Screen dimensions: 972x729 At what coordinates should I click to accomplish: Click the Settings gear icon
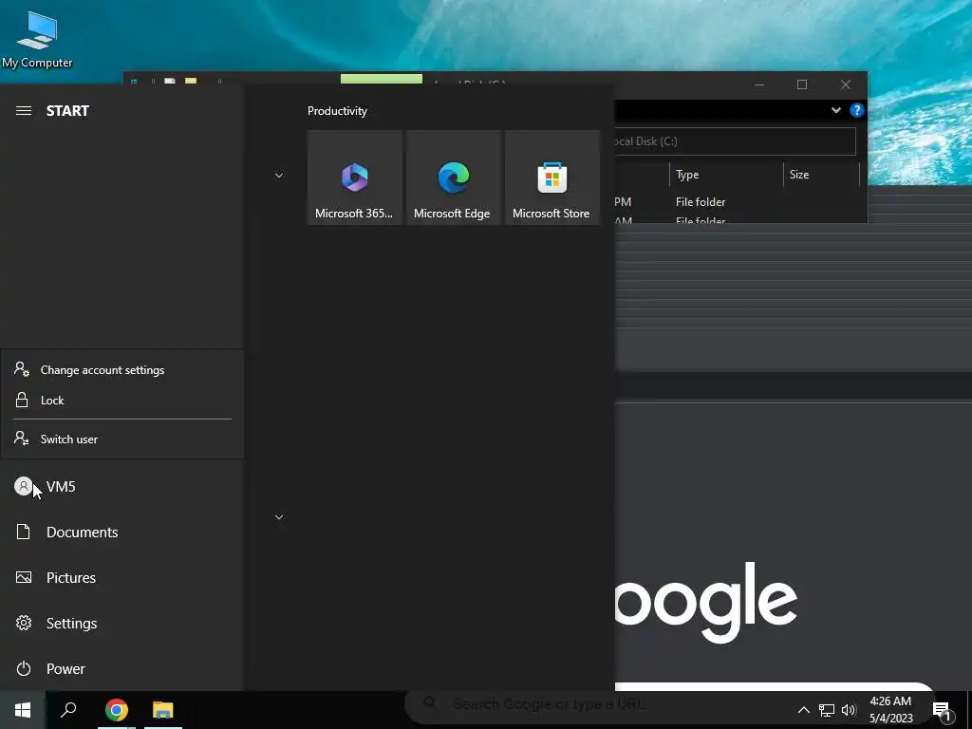24,623
